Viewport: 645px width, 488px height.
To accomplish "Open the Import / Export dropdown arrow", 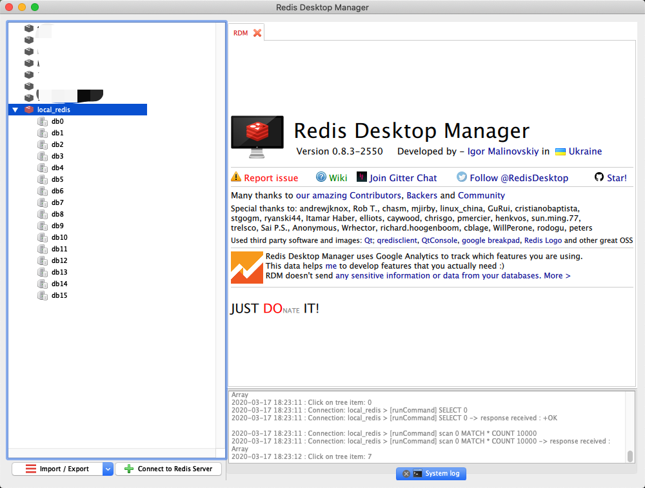I will 108,469.
